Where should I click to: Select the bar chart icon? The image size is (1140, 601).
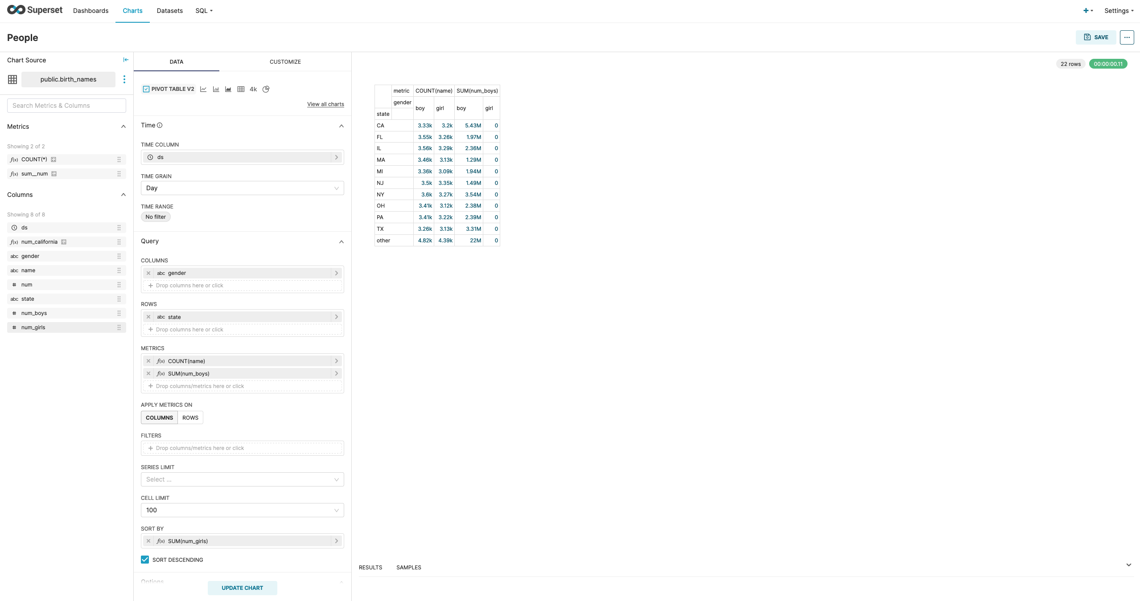(x=216, y=89)
